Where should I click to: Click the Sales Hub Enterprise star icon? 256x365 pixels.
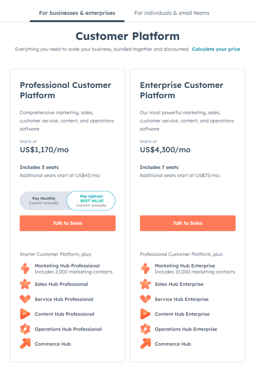[145, 284]
